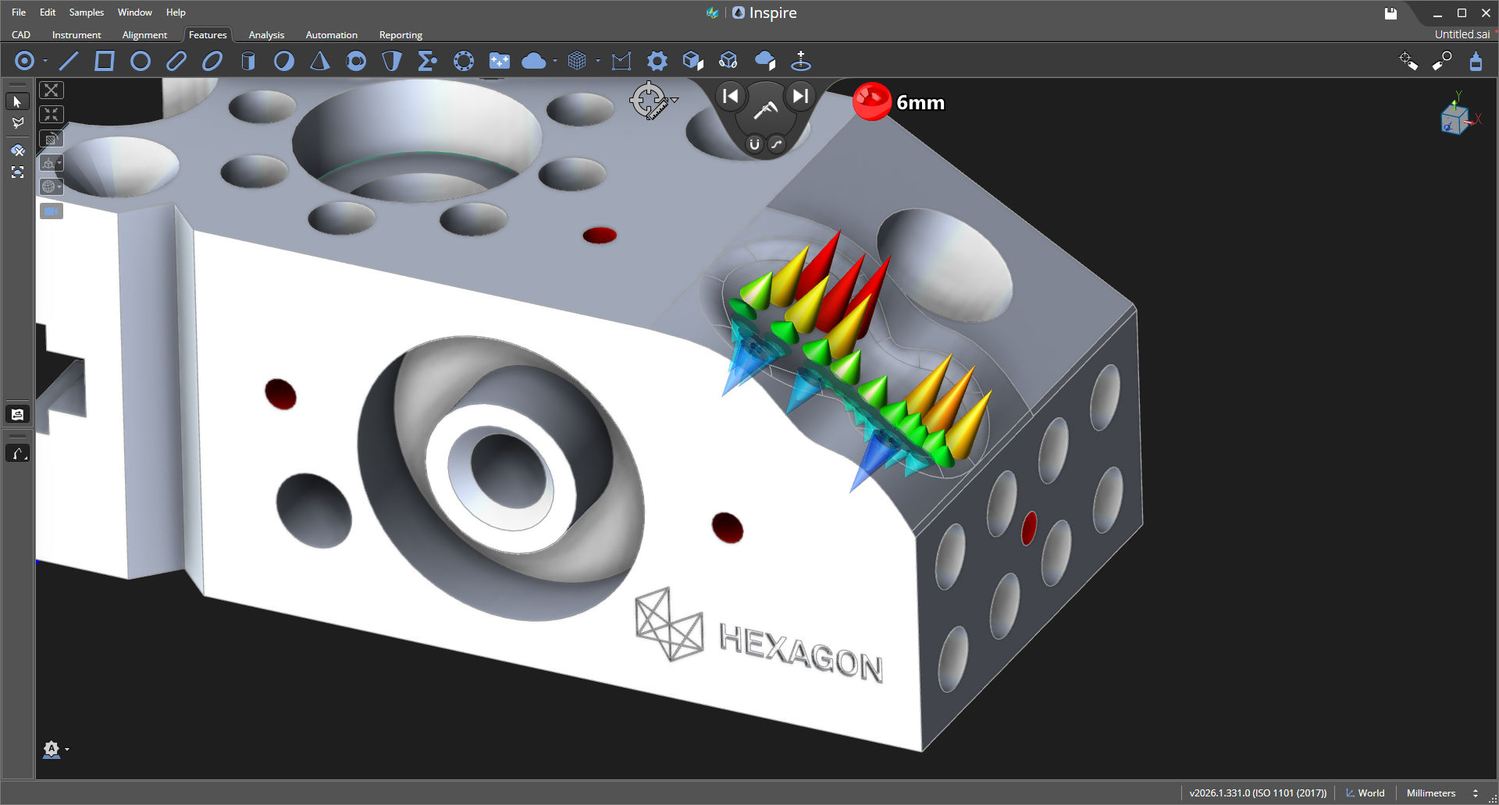Viewport: 1499px width, 805px height.
Task: Click the top-right select-points cursor icon
Action: coord(1408,61)
